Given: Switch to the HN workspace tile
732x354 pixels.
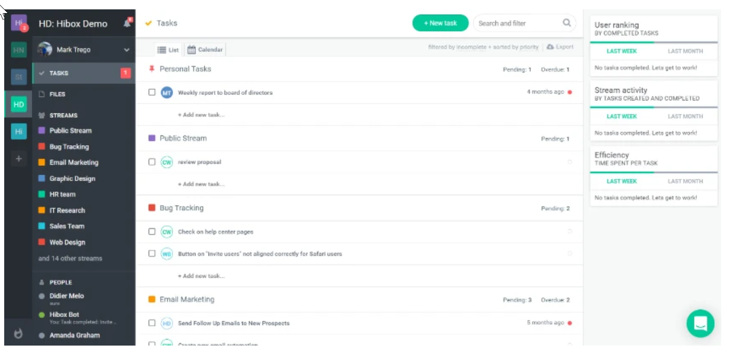Looking at the screenshot, I should click(x=19, y=50).
